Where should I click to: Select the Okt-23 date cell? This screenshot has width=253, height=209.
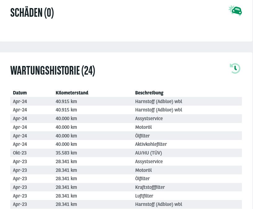(x=20, y=153)
